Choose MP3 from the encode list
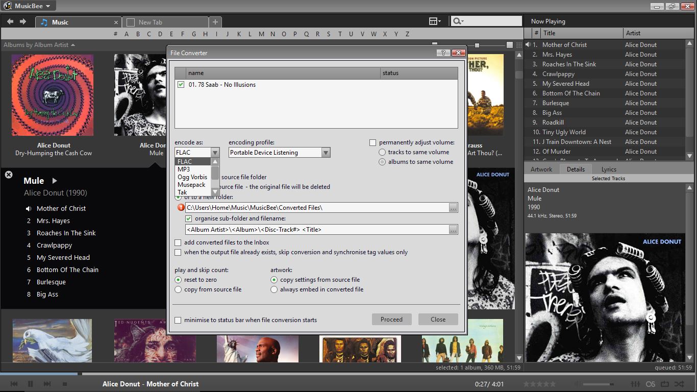This screenshot has height=392, width=697. tap(193, 169)
